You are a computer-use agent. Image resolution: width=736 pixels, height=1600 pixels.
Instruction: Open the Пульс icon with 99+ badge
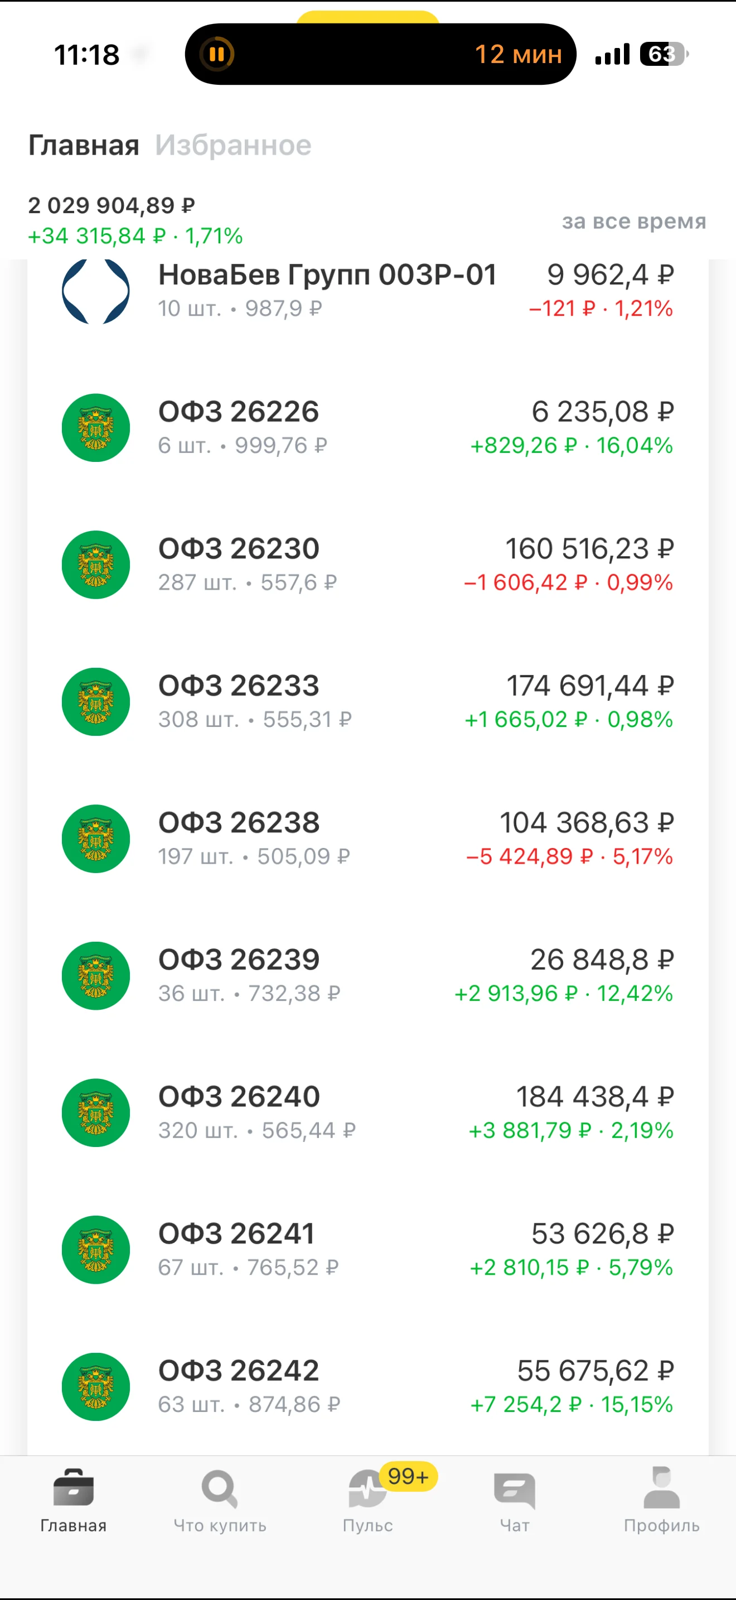coord(368,1489)
